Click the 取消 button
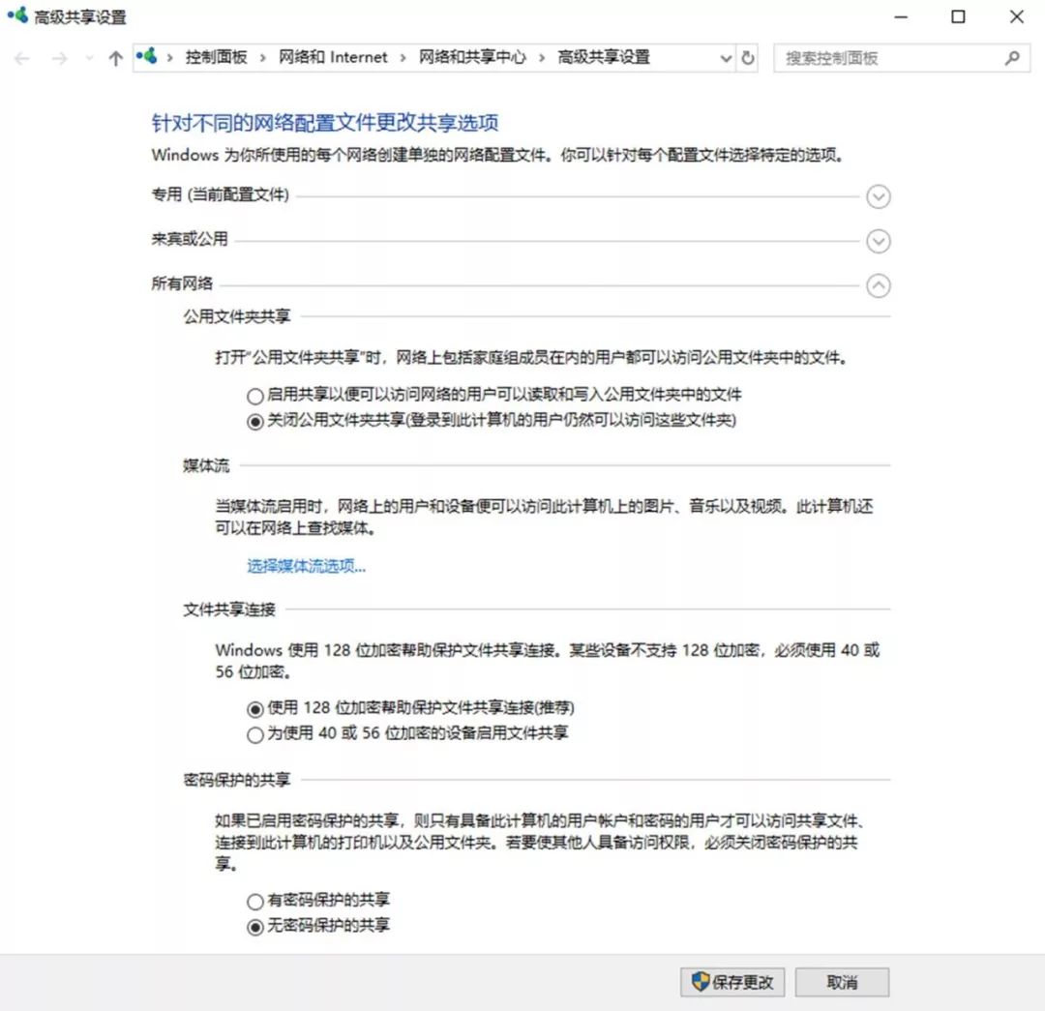This screenshot has width=1045, height=1011. click(x=844, y=981)
